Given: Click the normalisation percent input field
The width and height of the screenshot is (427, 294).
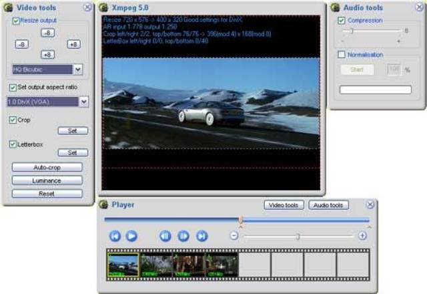Looking at the screenshot, I should tap(394, 69).
